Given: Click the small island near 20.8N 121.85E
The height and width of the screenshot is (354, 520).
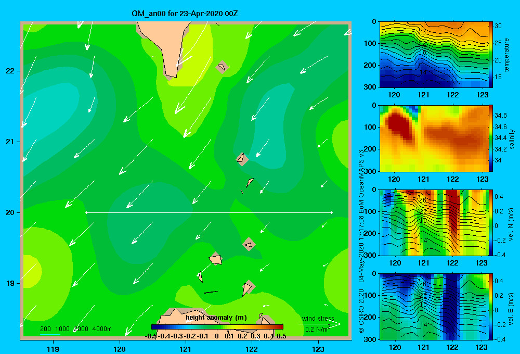Looking at the screenshot, I should pyautogui.click(x=242, y=159).
